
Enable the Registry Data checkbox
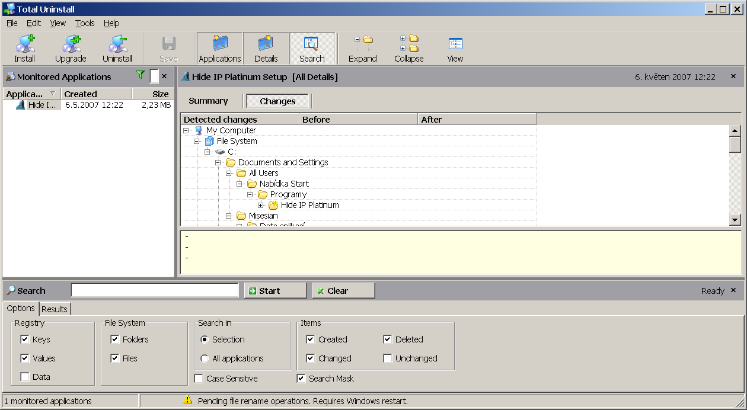[x=25, y=377]
